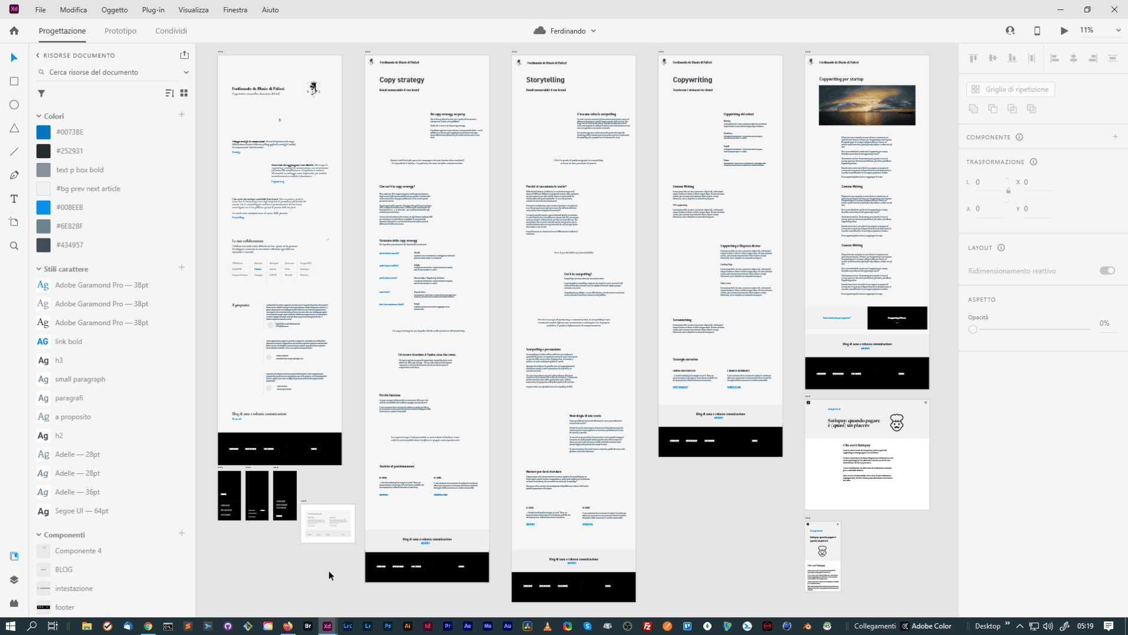Select the Rectangle tool

tap(14, 81)
